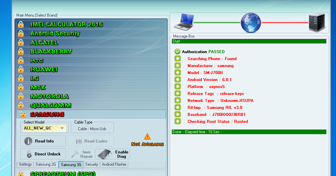Click lock icon beside MTK
Screen dimensions: 336x176
click(x=21, y=87)
